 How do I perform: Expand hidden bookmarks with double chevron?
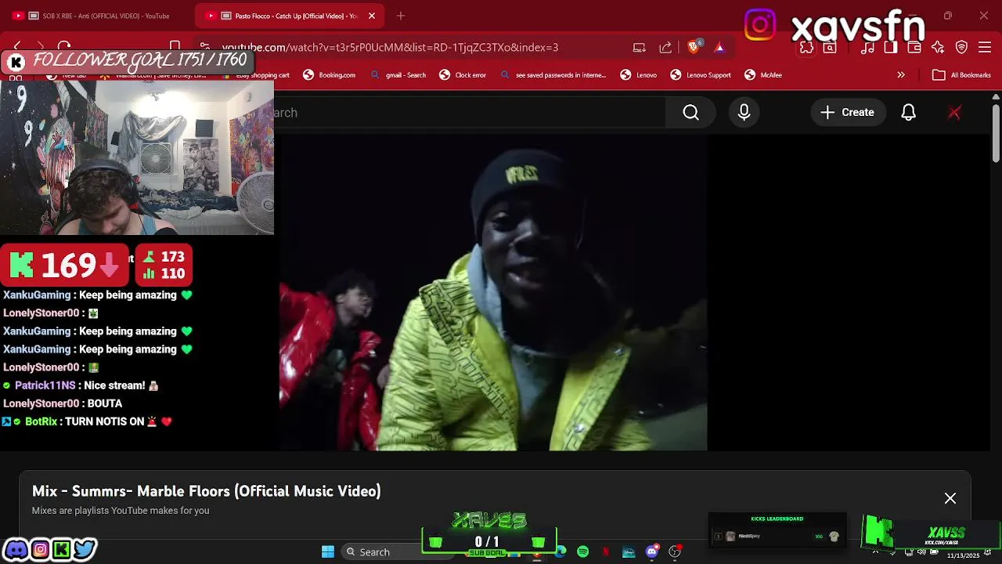901,75
